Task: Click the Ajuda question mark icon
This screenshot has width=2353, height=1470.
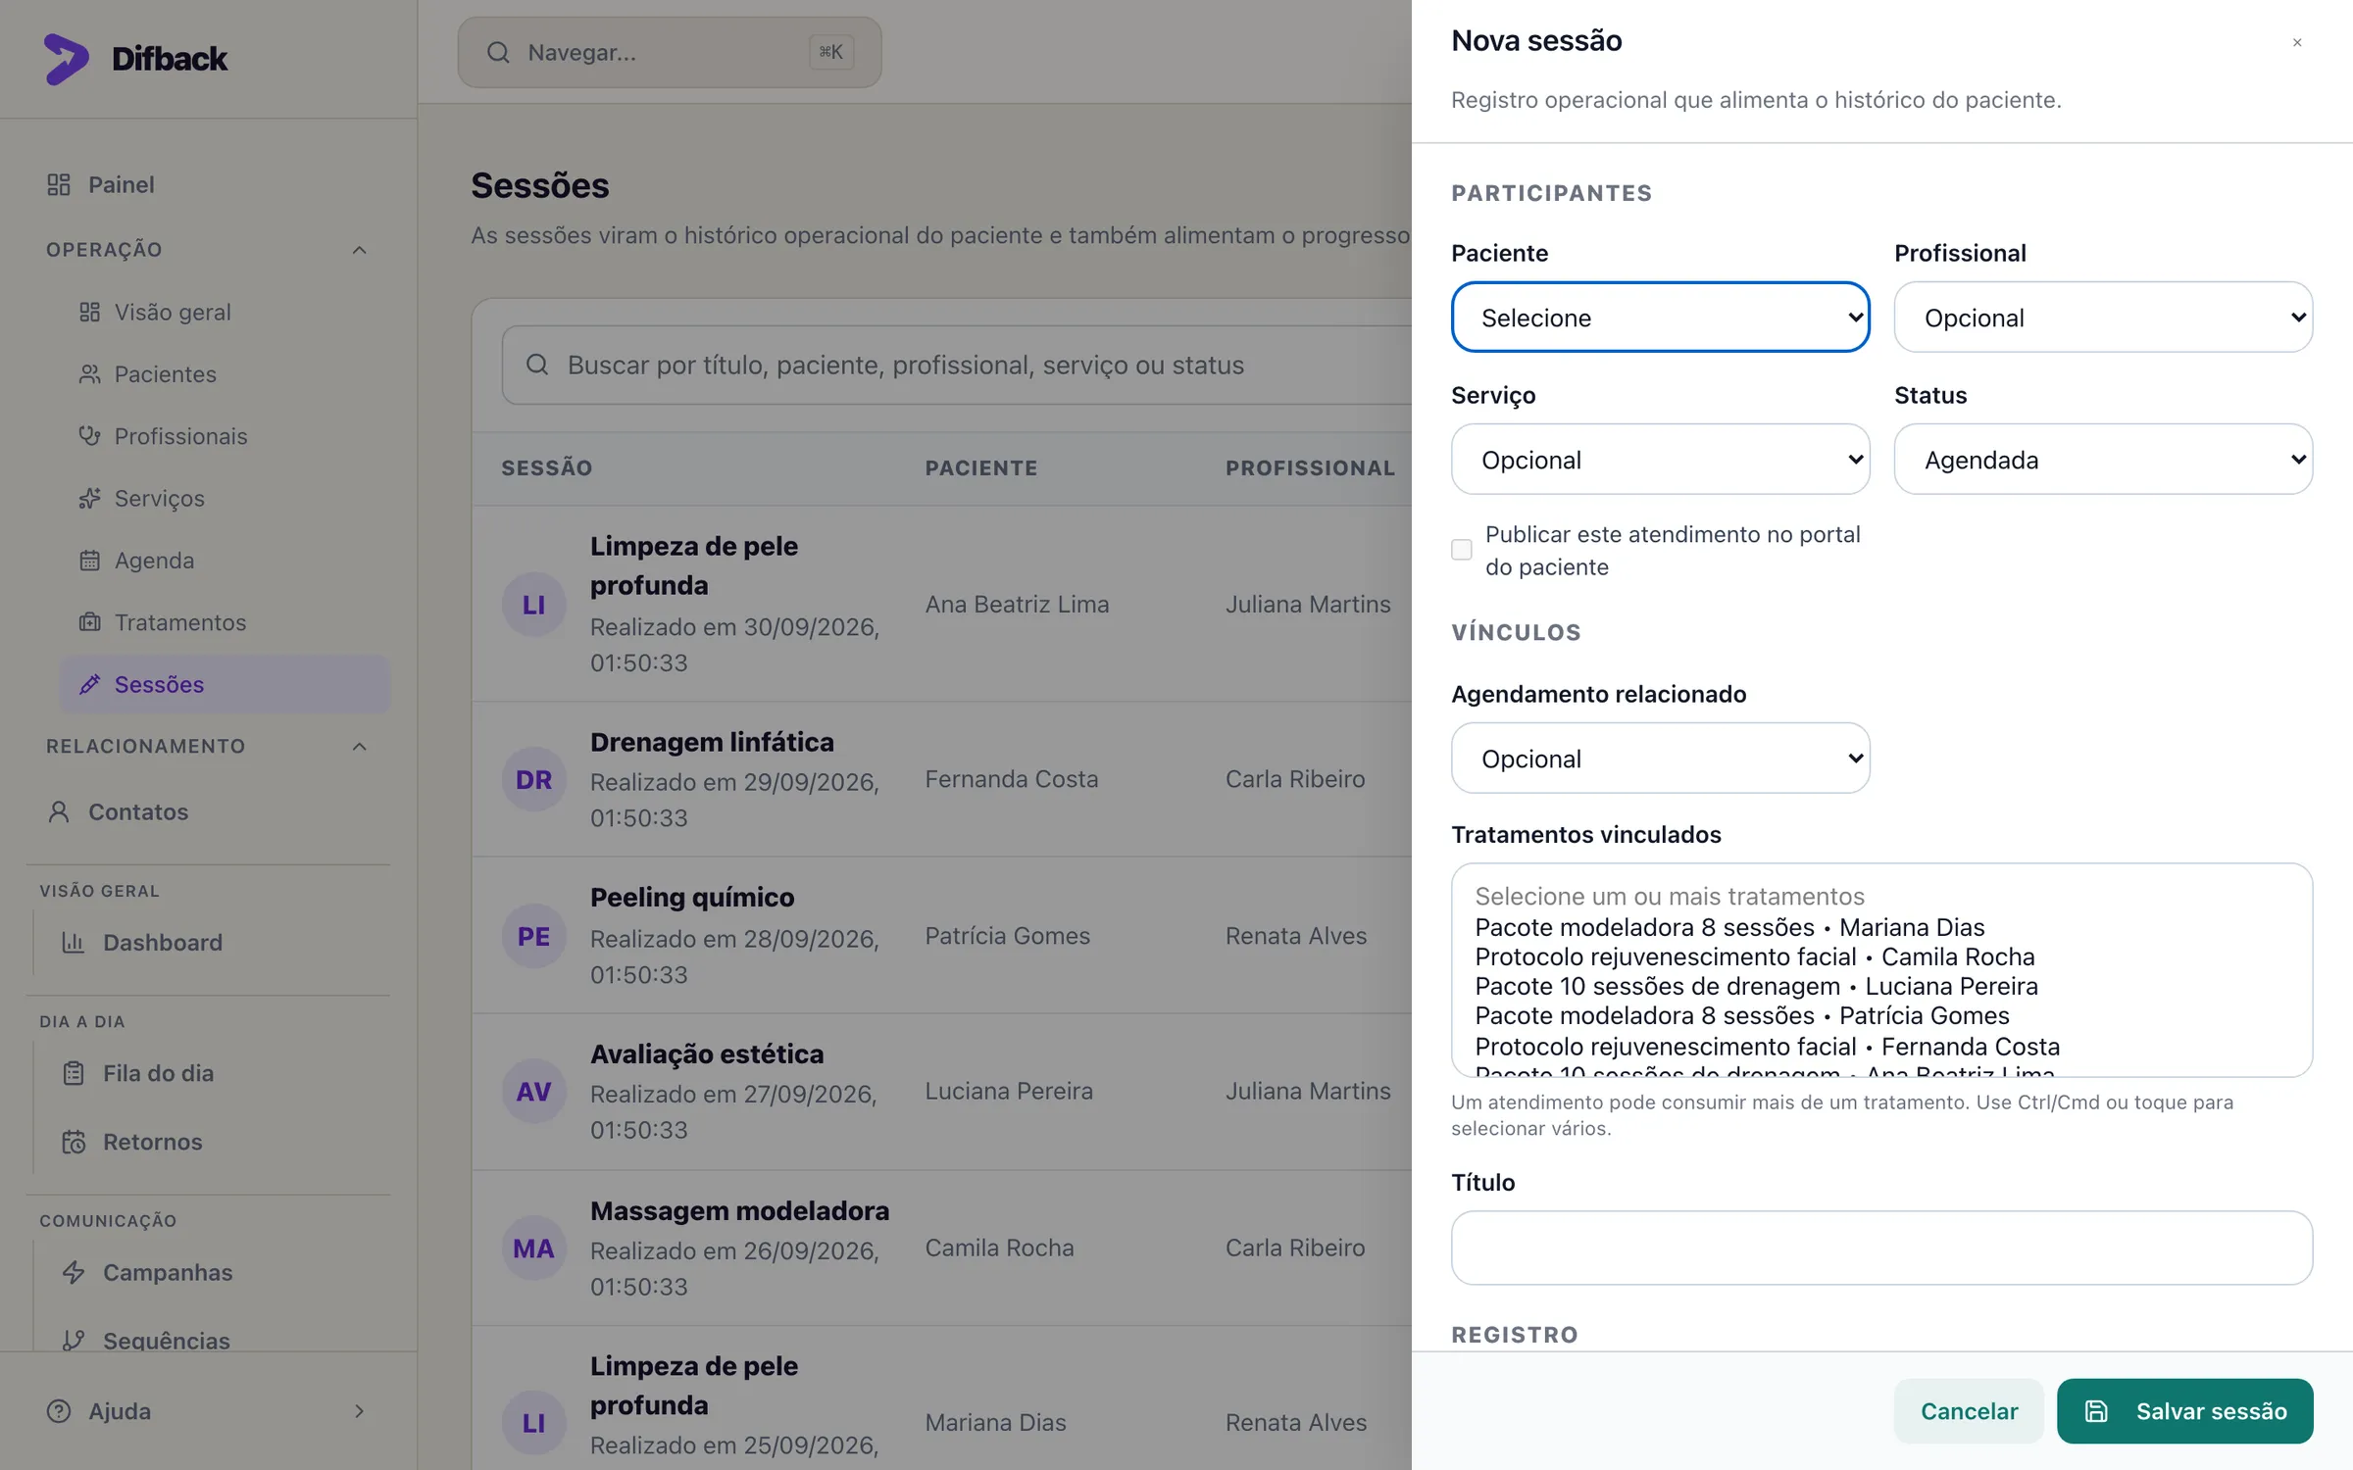Action: 59,1411
